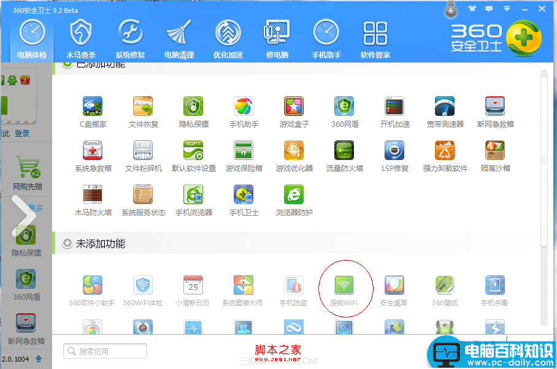Select 隐私保镖 in the left sidebar
Viewport: 557px width, 369px height.
25,240
